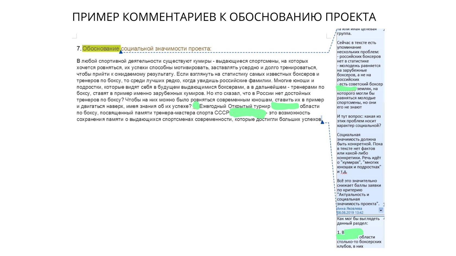The width and height of the screenshot is (456, 256).
Task: Click the comment anchor marker after 'больших успехов'
Action: (x=322, y=122)
